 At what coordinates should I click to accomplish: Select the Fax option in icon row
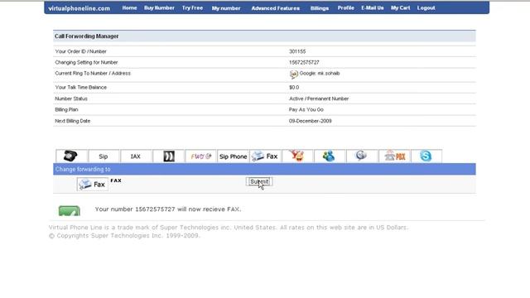[265, 156]
